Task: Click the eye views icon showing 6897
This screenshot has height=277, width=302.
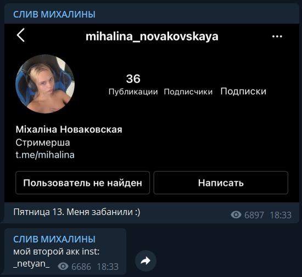Action: 236,214
